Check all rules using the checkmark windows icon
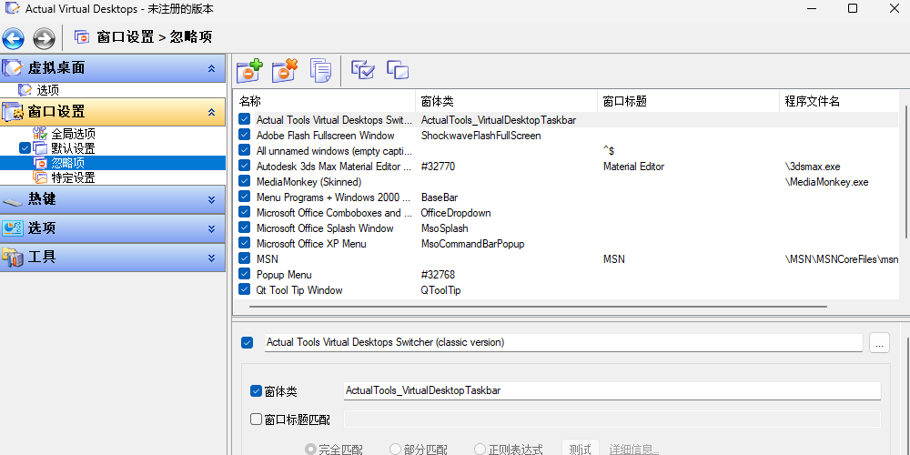Screen dimensions: 910x455 pos(363,70)
